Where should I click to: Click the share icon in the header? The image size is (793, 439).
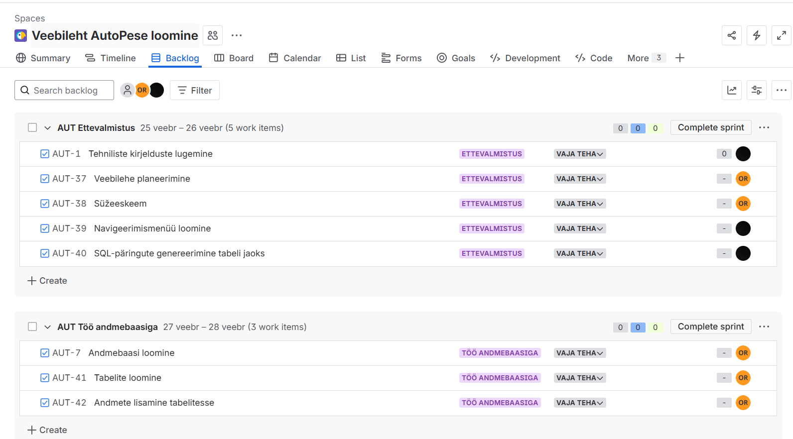[x=731, y=35]
